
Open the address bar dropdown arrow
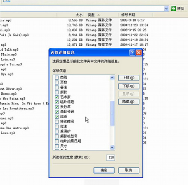(166, 9)
